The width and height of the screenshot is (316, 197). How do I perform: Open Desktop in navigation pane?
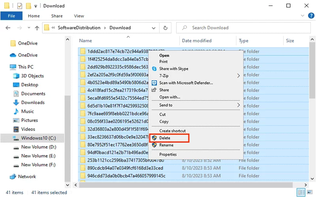click(26, 85)
